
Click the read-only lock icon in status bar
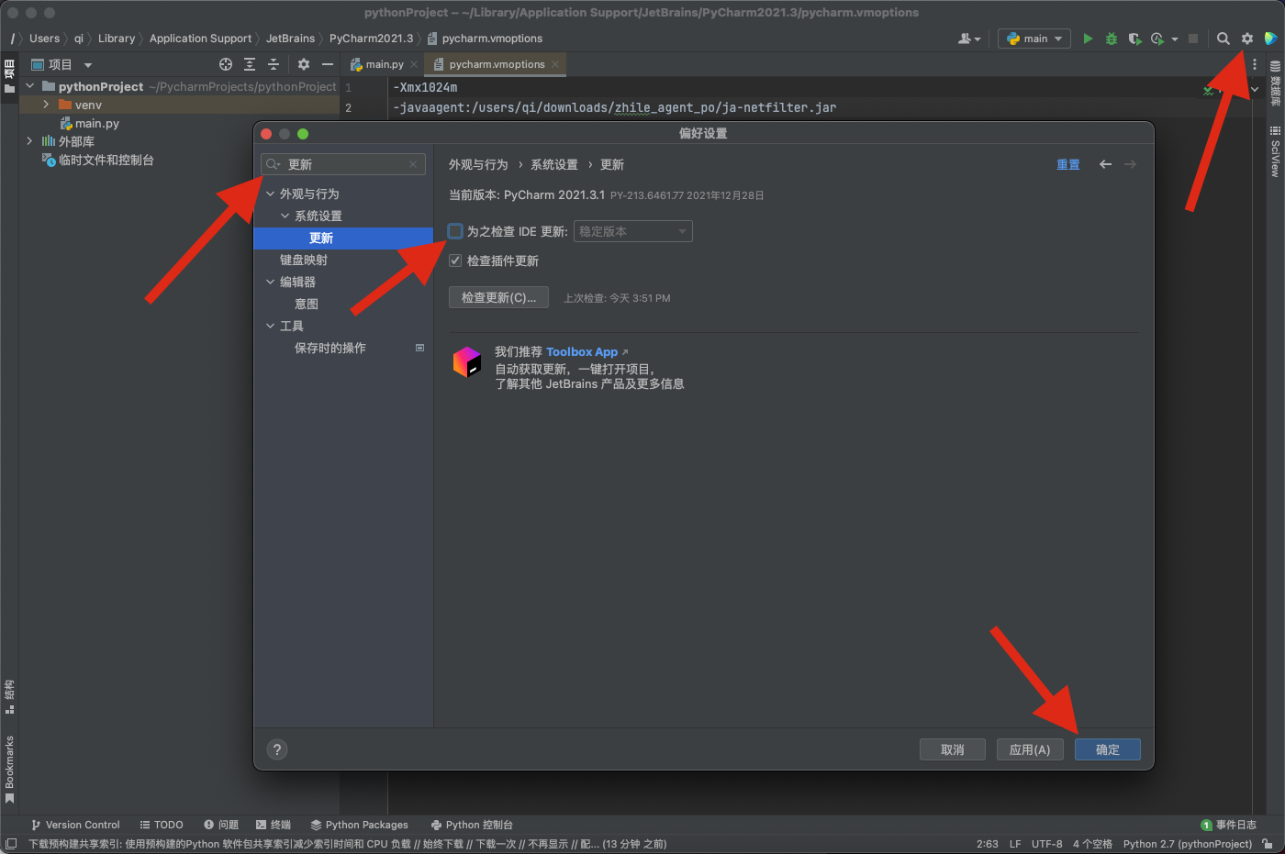tap(1268, 844)
